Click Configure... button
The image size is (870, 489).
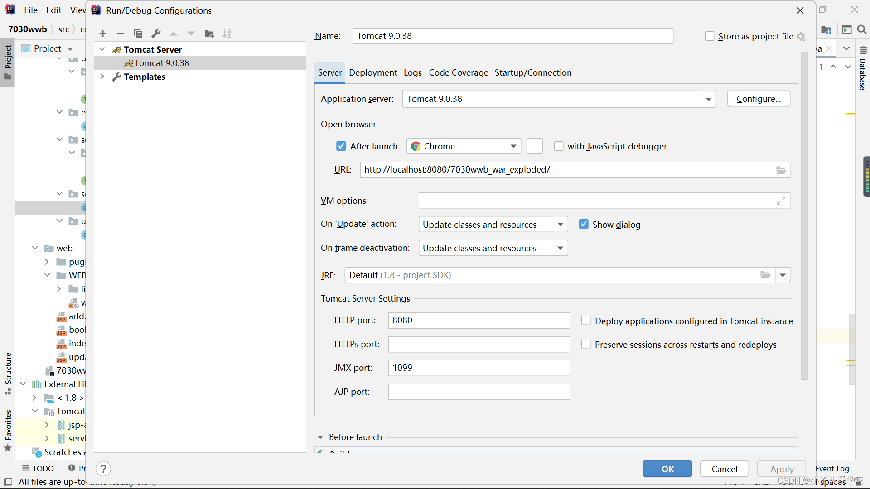click(759, 99)
